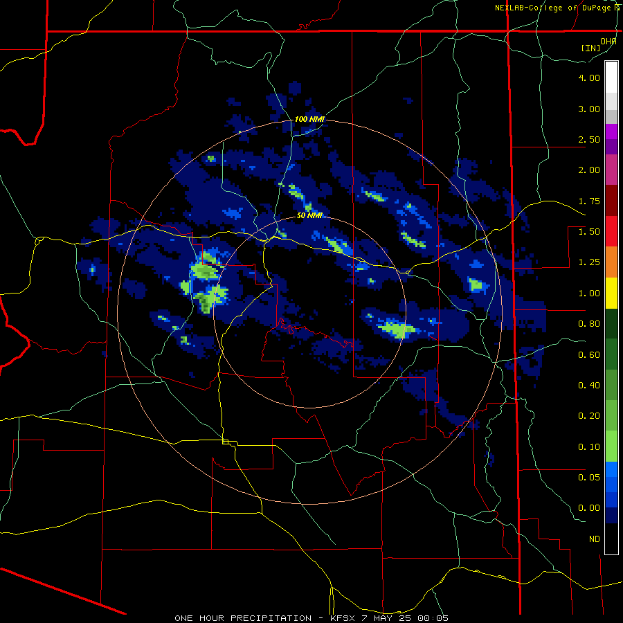Select the 1.00 legend value
The width and height of the screenshot is (623, 623).
pyautogui.click(x=589, y=294)
